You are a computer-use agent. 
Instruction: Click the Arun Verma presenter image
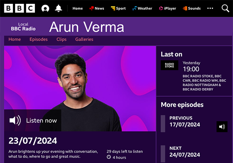80,88
